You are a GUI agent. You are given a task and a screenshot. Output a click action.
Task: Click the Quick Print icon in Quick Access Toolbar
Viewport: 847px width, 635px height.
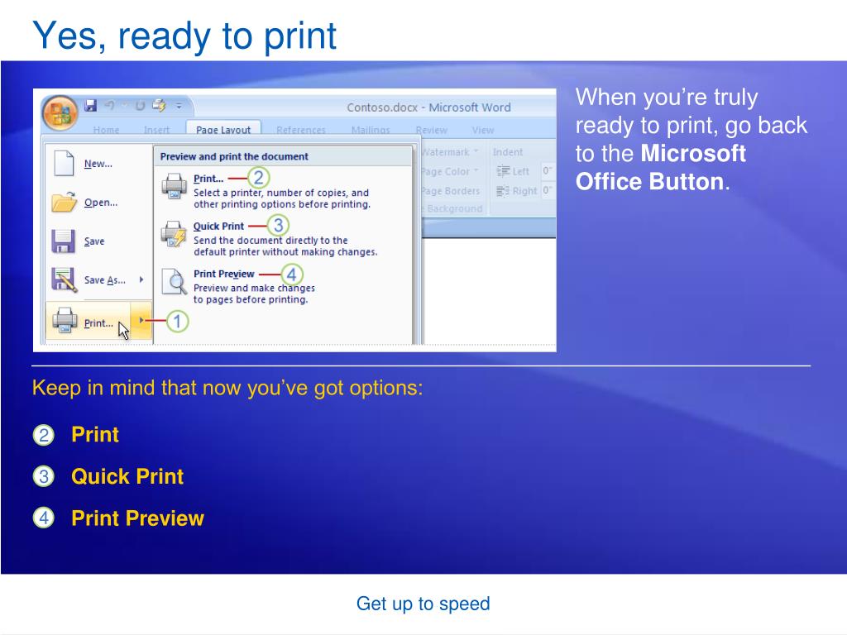(x=159, y=105)
